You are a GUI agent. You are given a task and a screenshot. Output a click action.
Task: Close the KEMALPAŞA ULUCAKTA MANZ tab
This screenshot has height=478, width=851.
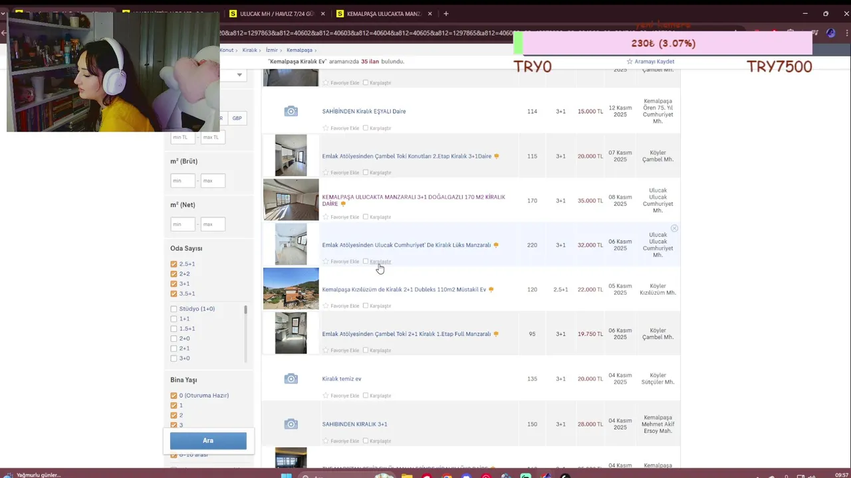(x=429, y=13)
